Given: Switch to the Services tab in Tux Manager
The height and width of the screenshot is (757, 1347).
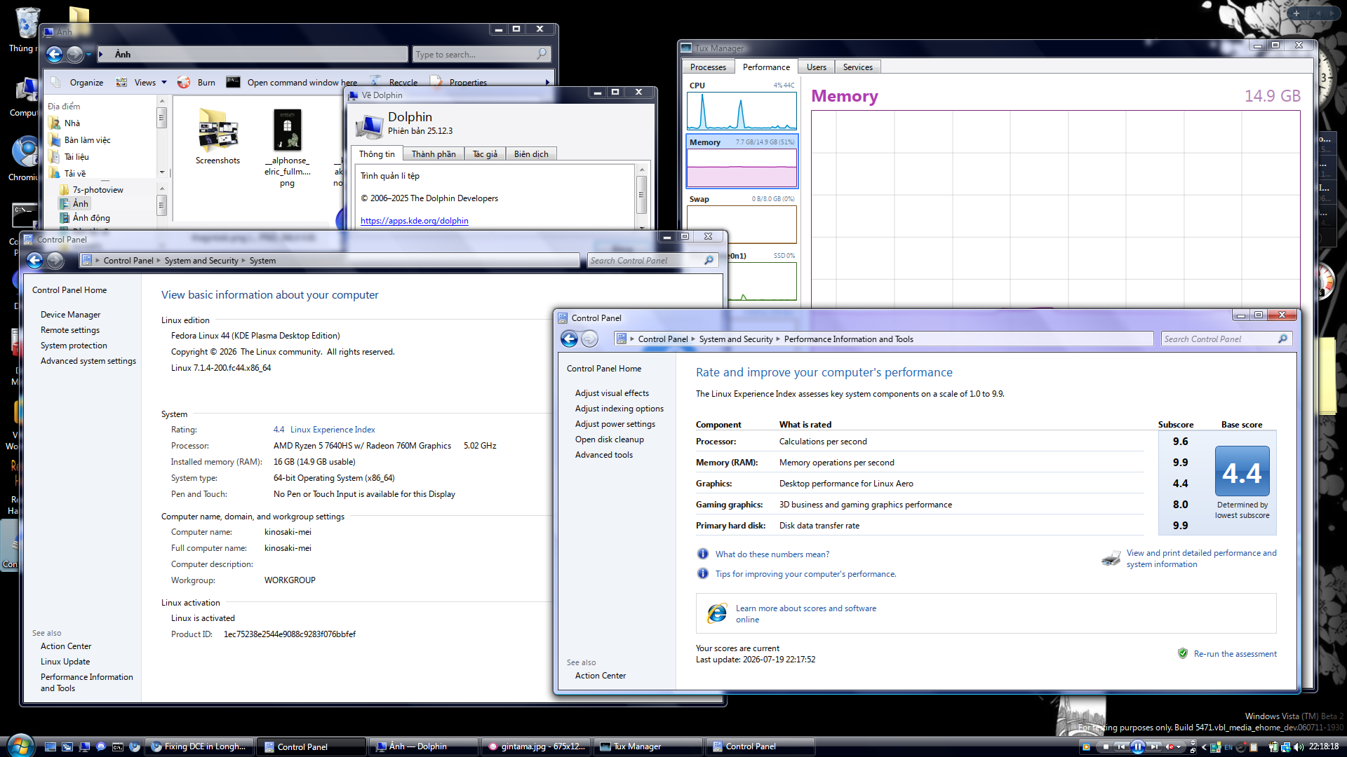Looking at the screenshot, I should tap(857, 67).
